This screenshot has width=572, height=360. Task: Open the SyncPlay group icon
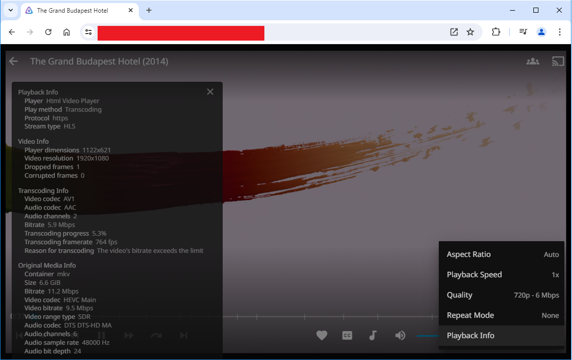(x=532, y=61)
